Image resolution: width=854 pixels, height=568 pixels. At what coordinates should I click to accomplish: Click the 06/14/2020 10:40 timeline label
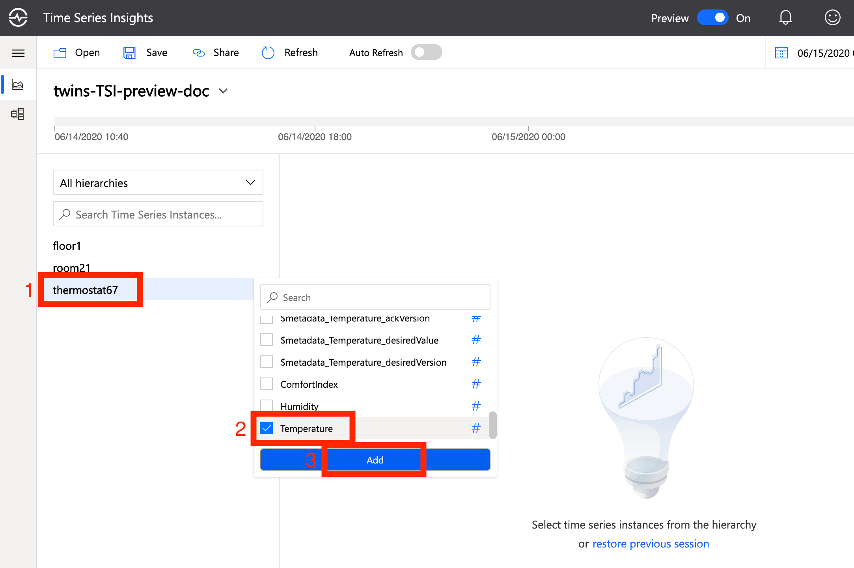coord(91,136)
